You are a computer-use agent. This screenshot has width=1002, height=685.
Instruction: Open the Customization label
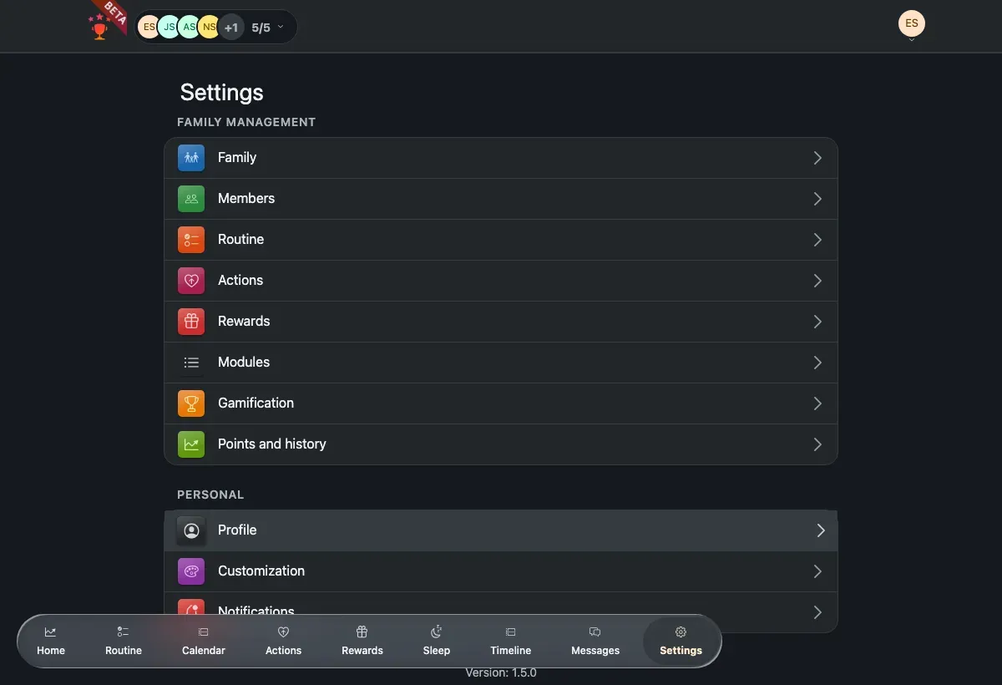click(261, 571)
